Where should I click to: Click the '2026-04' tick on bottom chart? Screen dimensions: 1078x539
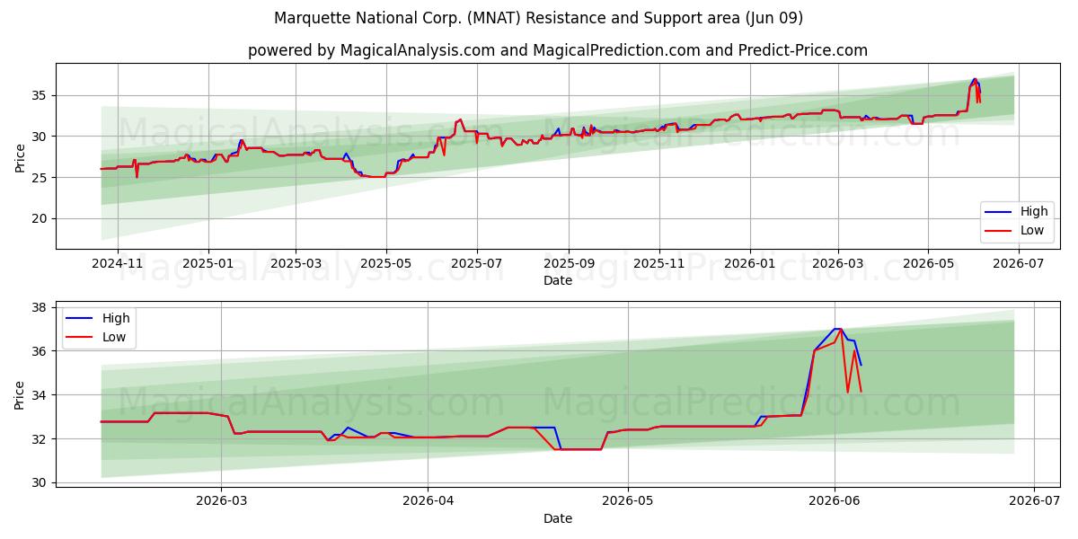click(x=428, y=501)
